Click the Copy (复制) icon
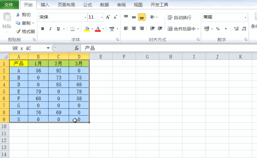Viewport: 257px width, 158px height. [18, 23]
